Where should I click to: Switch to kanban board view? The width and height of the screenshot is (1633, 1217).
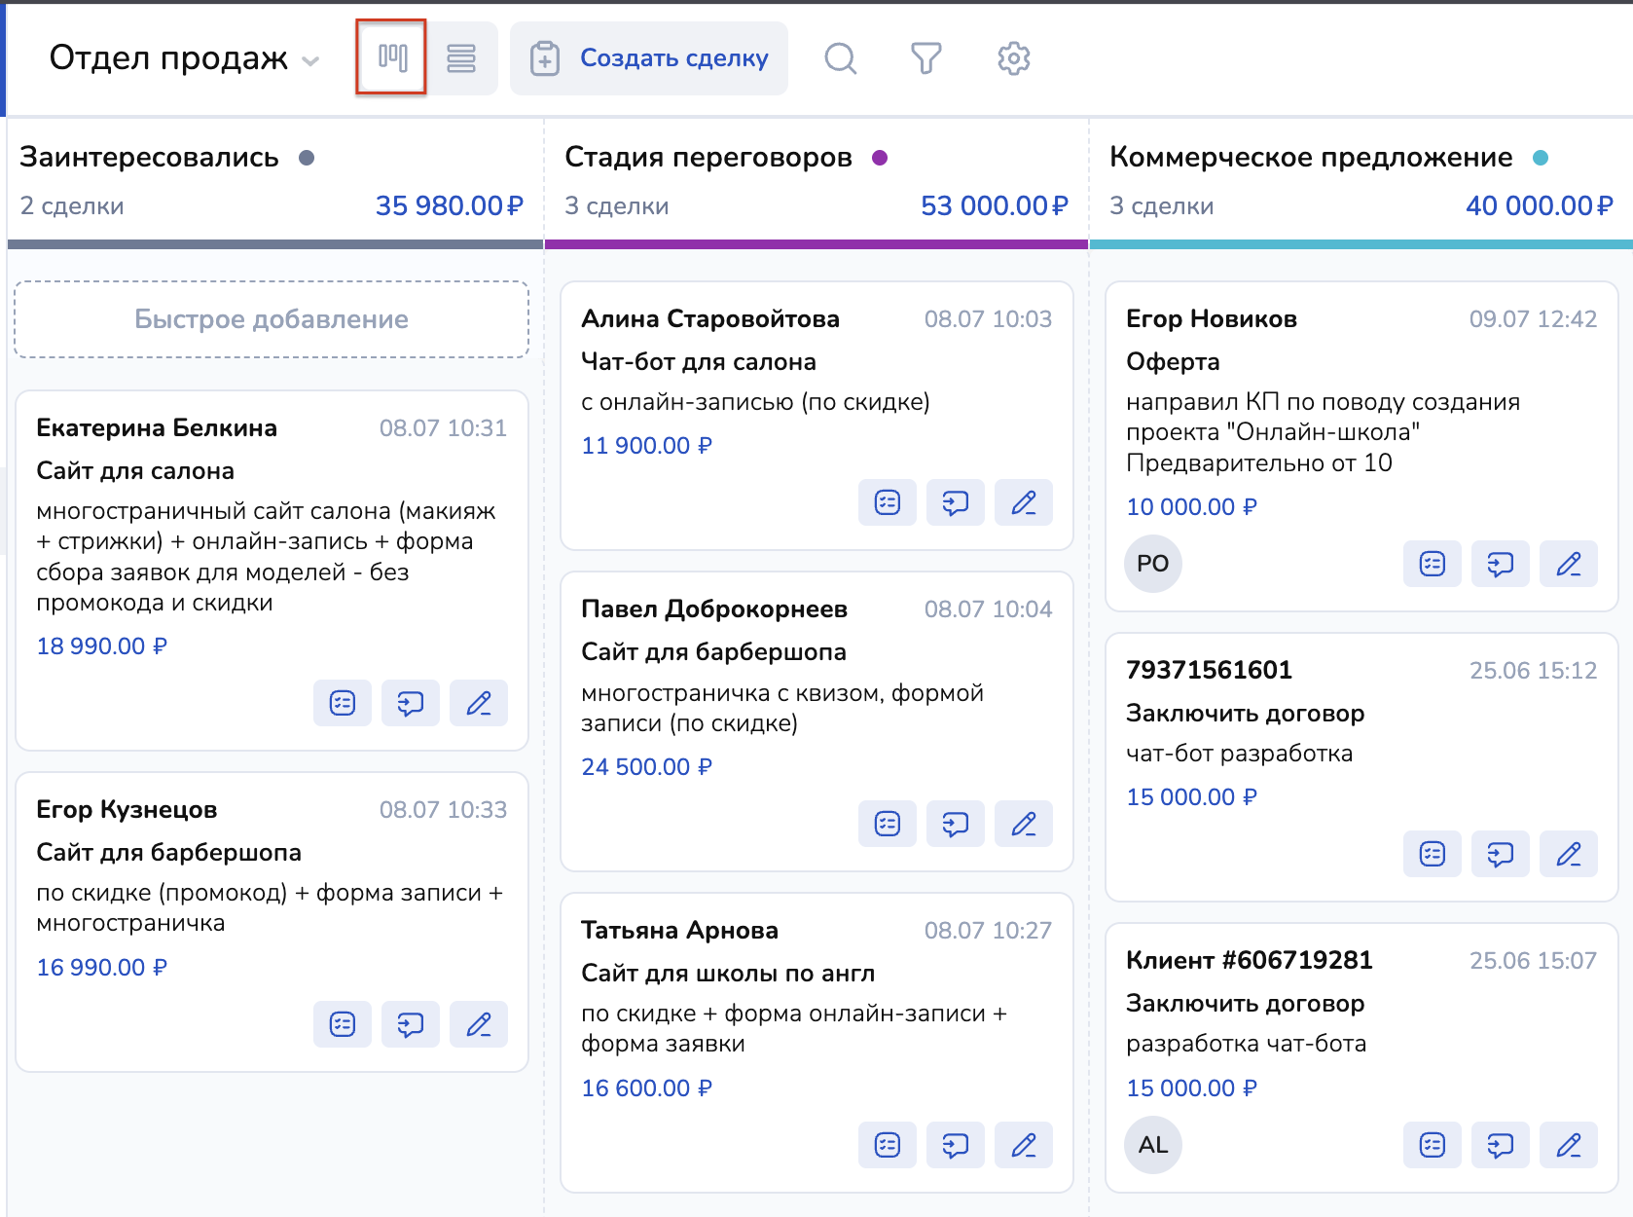[x=391, y=58]
